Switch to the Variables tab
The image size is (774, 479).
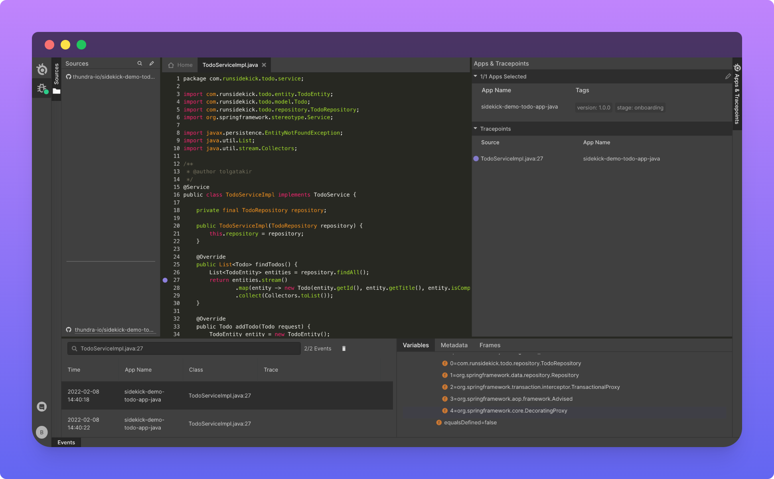416,345
